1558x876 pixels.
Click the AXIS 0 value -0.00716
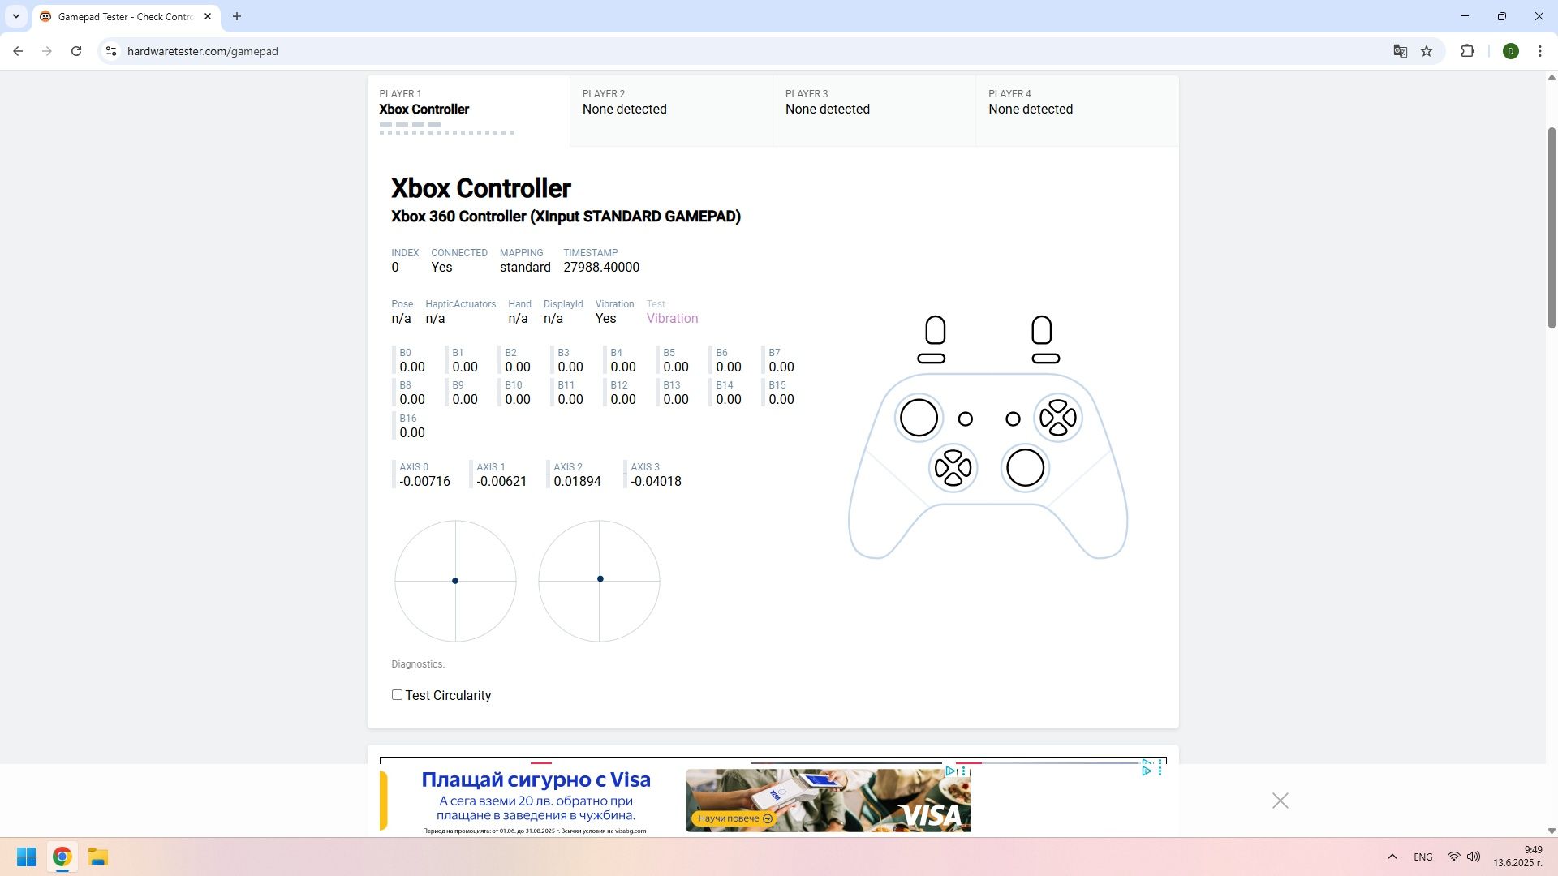[x=424, y=482]
